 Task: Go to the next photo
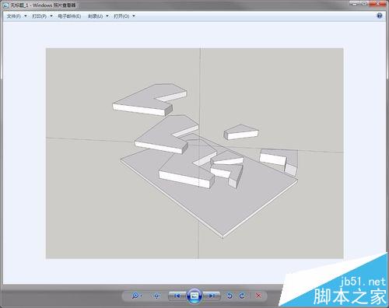click(212, 296)
